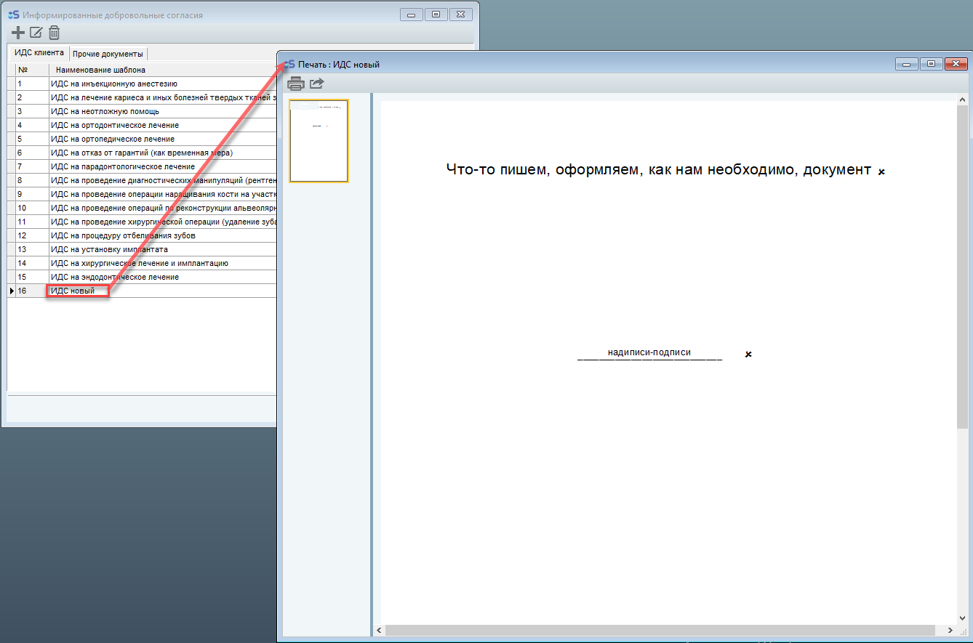Minimize the 'Информированные добровольные согласия' window

pyautogui.click(x=412, y=15)
